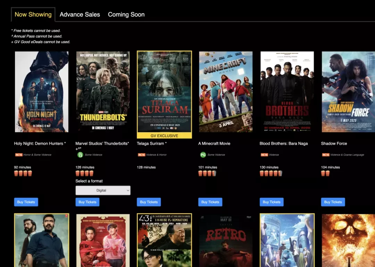Open the Coming Soon tab
This screenshot has height=267, width=375.
[126, 15]
